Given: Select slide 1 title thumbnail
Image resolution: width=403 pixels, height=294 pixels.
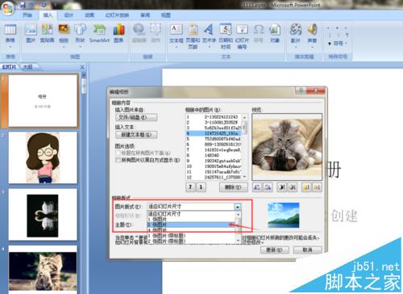Looking at the screenshot, I should click(43, 101).
